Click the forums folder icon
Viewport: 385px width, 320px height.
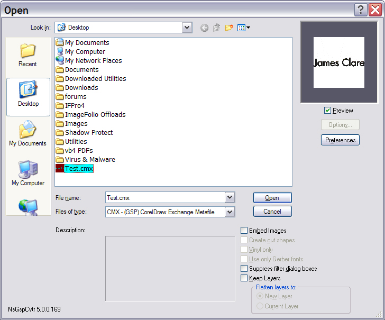(60, 96)
